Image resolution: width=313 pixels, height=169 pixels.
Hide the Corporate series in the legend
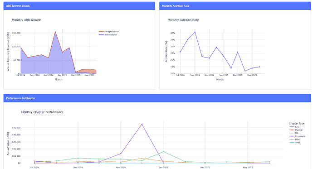pyautogui.click(x=297, y=136)
